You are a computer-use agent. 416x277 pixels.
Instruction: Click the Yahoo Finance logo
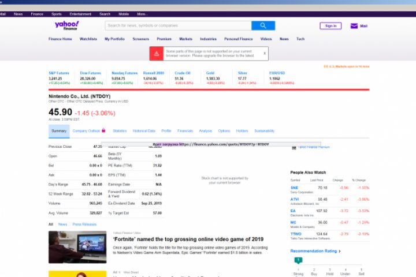click(x=67, y=25)
